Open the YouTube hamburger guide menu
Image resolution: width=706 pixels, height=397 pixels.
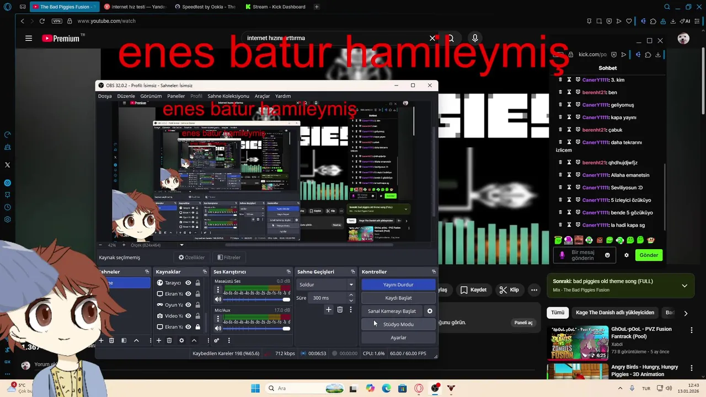pos(29,38)
